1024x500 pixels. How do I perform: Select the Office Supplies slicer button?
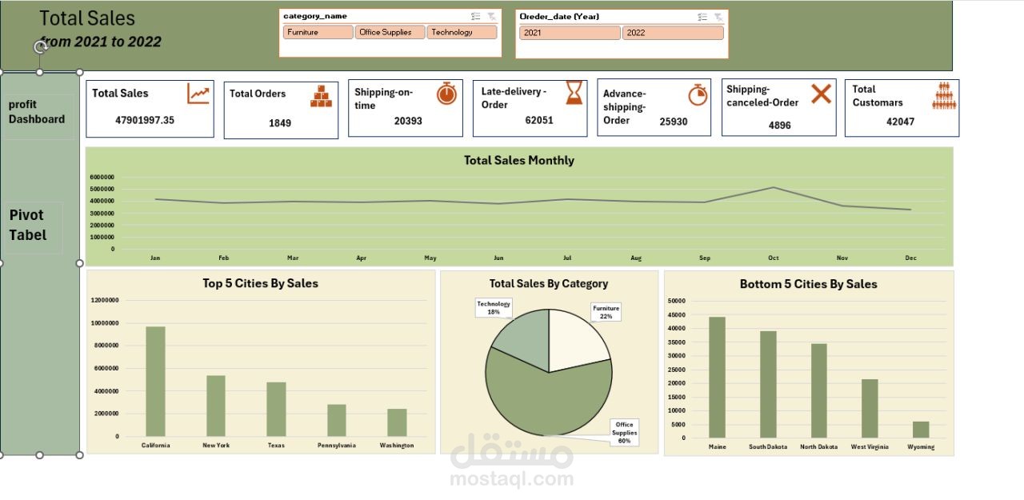(x=390, y=32)
